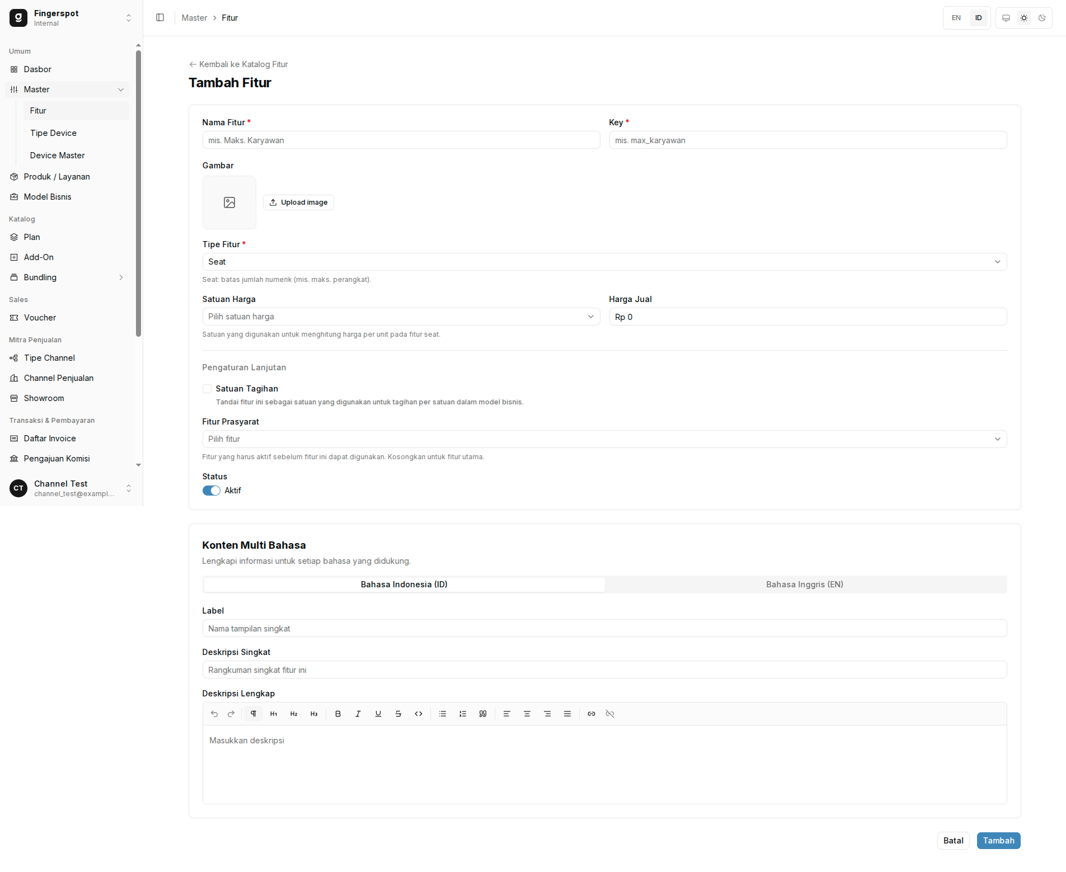This screenshot has width=1066, height=872.
Task: Click Upload image button
Action: 298,202
